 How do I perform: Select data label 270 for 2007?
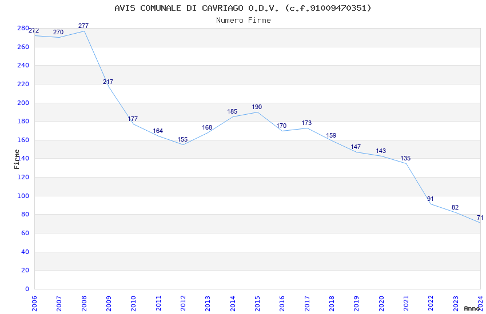58,32
